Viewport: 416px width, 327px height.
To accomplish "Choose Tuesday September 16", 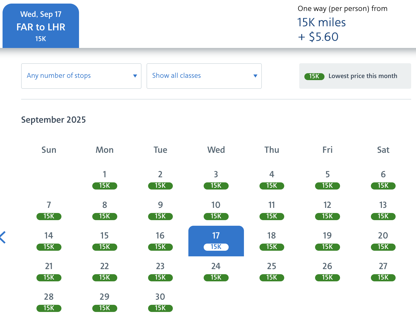I will coord(160,241).
